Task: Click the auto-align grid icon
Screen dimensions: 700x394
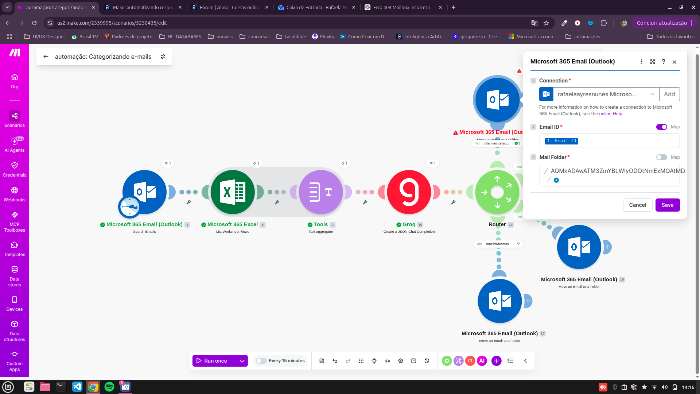Action: (361, 361)
